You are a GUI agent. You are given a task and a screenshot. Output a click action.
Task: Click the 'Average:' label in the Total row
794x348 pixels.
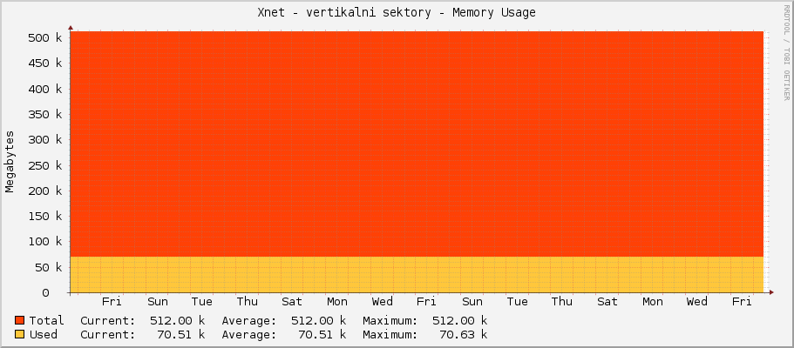pos(249,320)
